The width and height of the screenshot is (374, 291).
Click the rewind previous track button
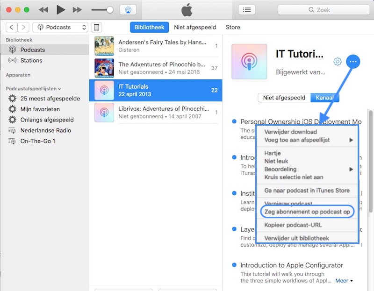(43, 10)
